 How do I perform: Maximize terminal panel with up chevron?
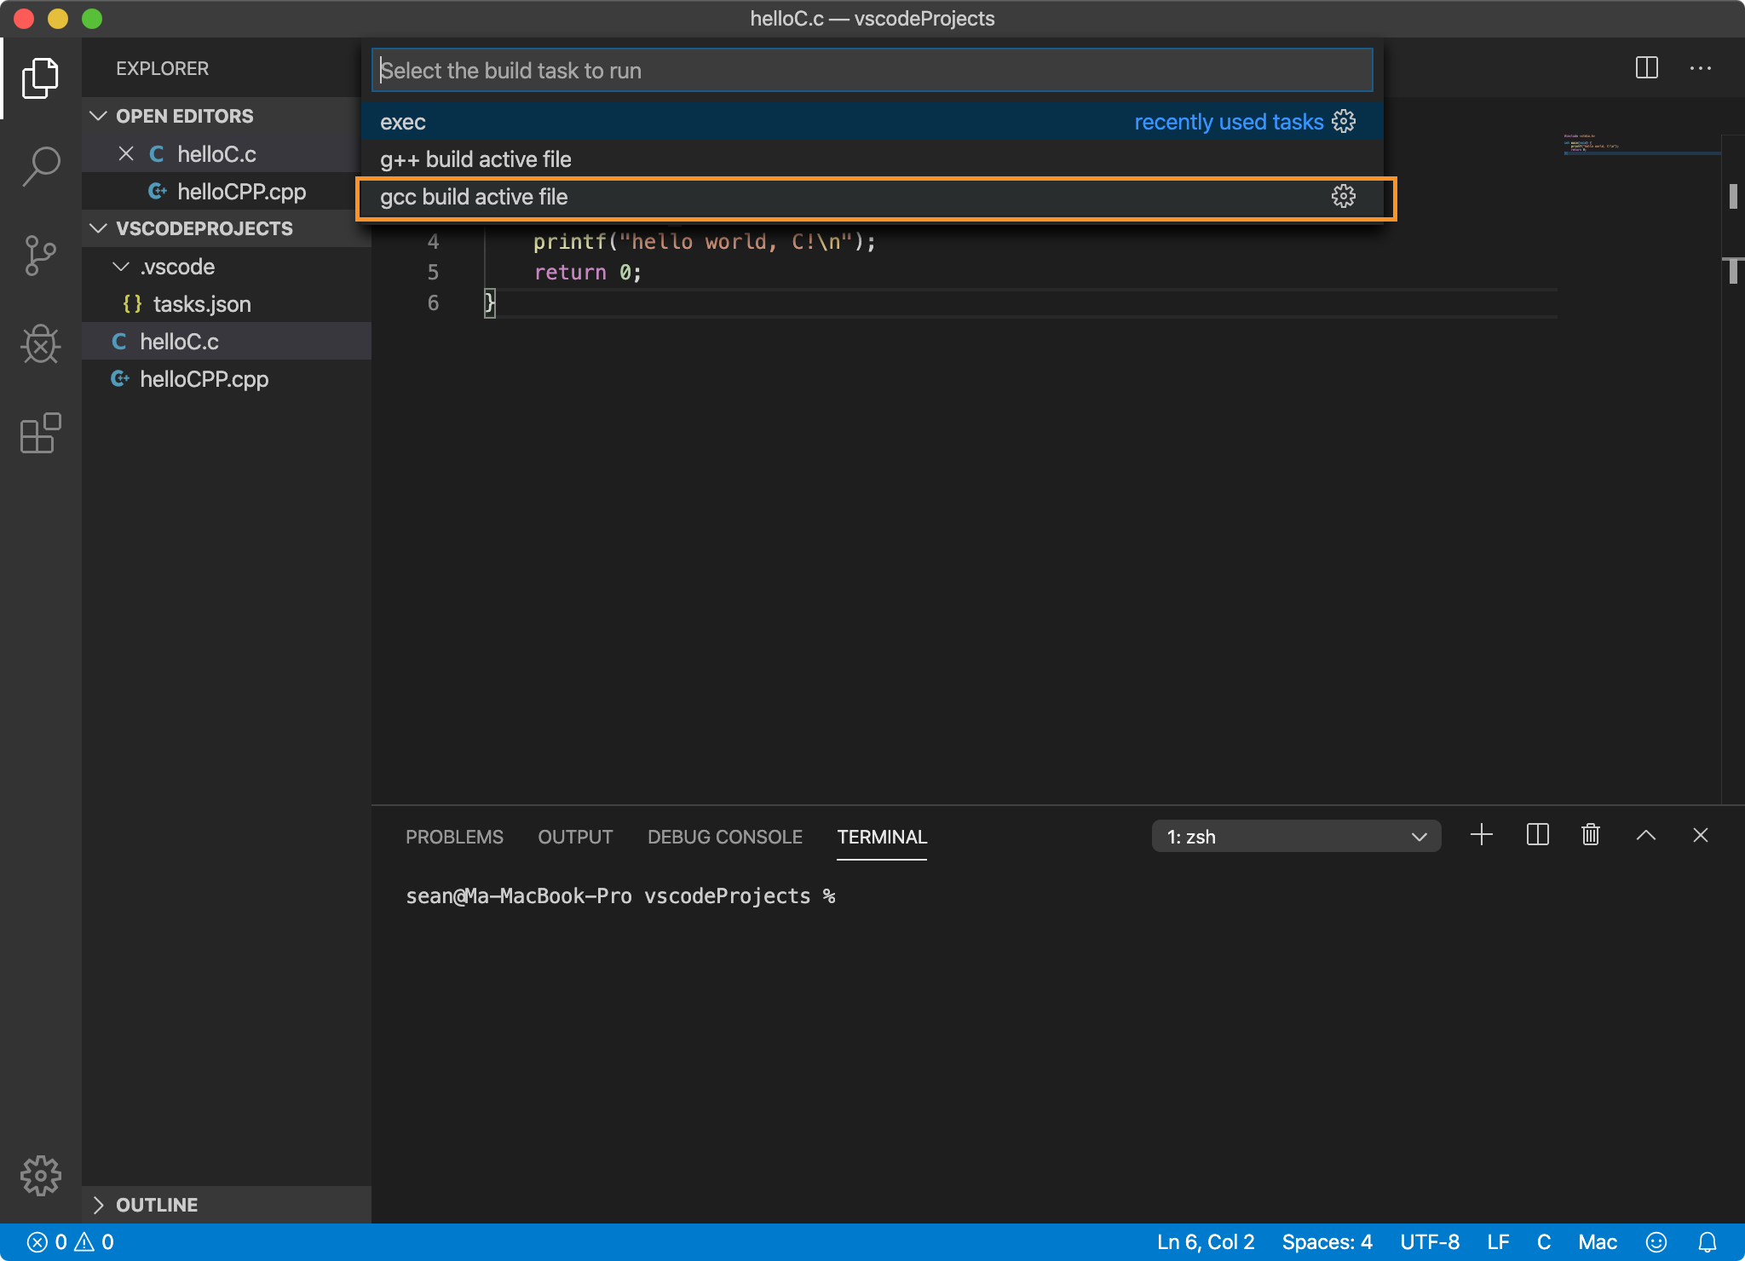(x=1645, y=835)
